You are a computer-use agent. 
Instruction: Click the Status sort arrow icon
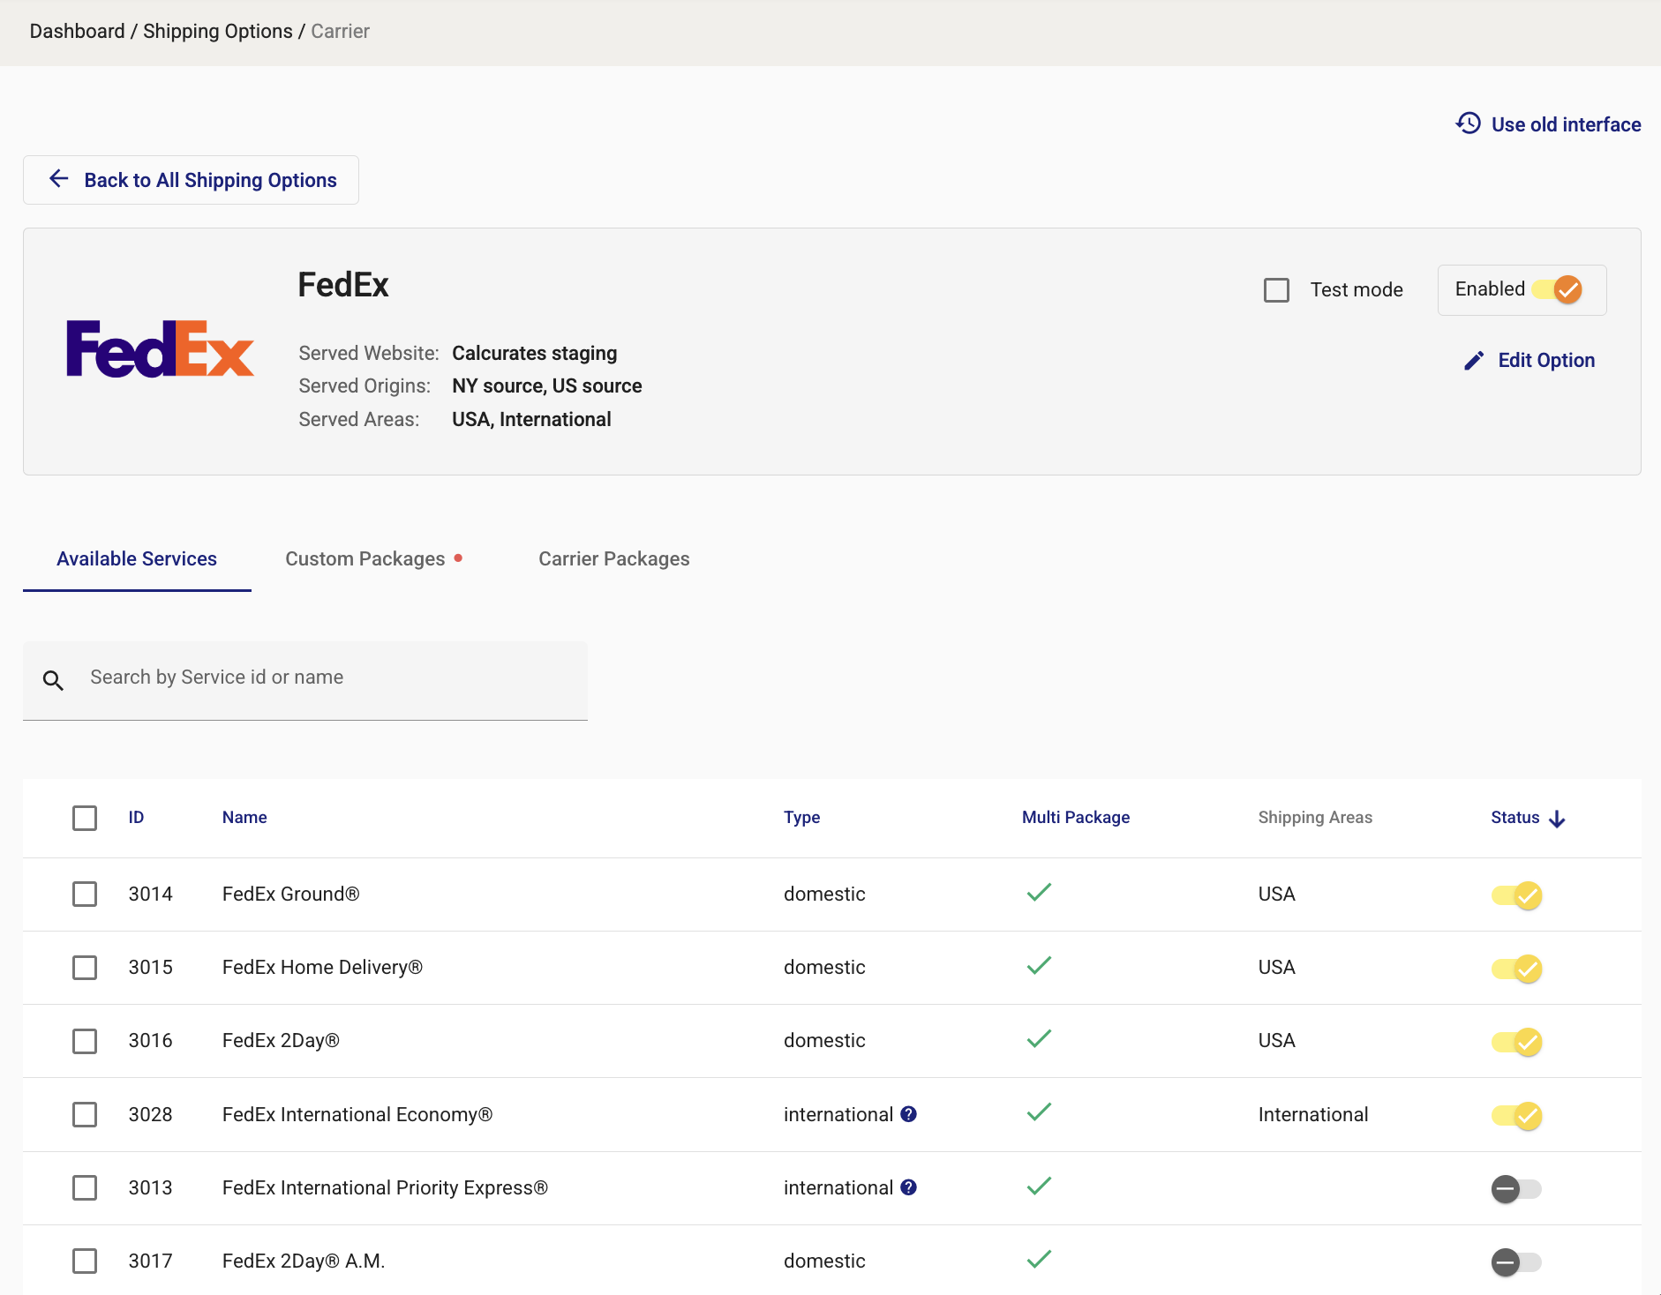1557,819
